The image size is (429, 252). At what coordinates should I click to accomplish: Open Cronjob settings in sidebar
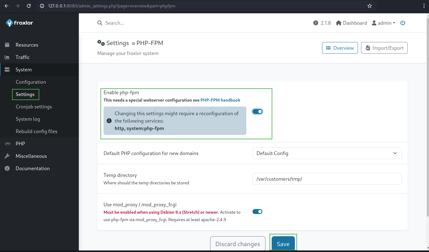click(34, 107)
